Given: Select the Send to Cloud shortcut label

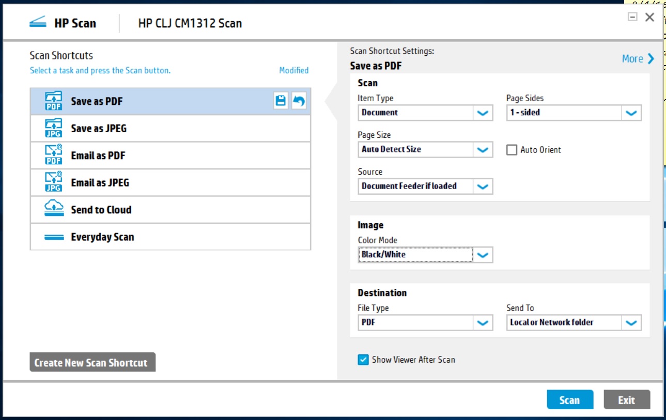Looking at the screenshot, I should [101, 210].
